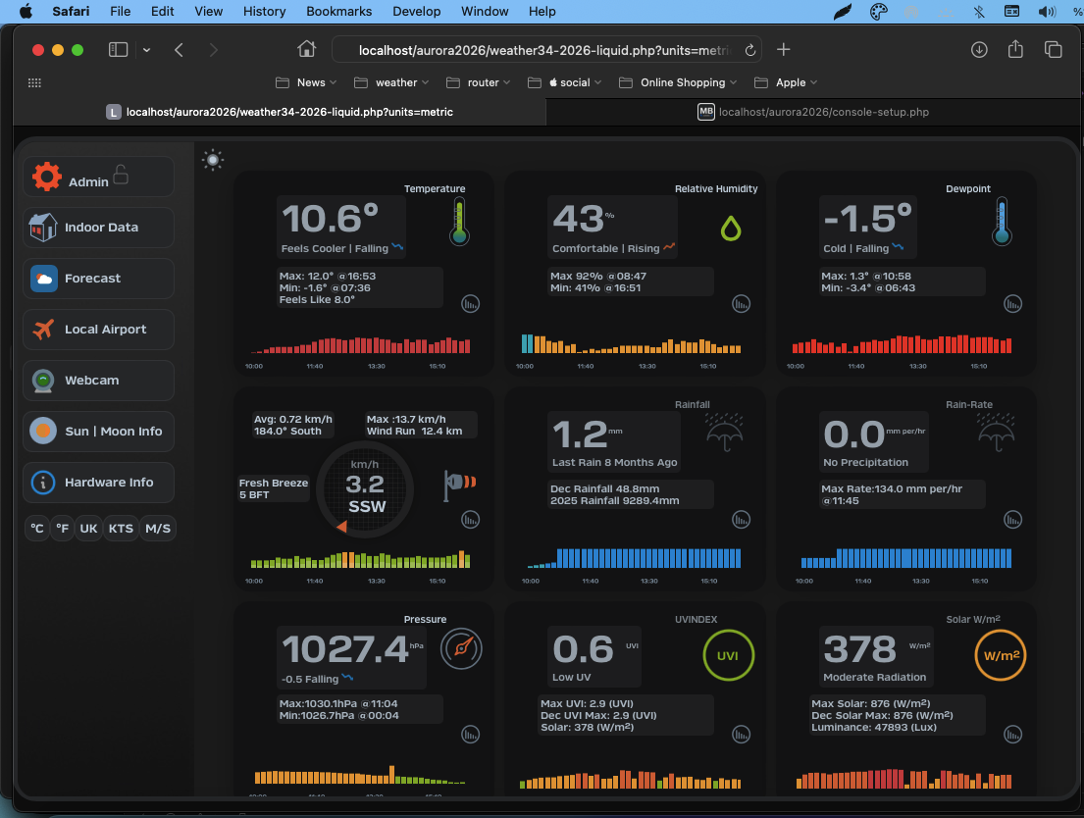Open the Forecast sidebar button
Screen dimensions: 1084x818
[98, 279]
